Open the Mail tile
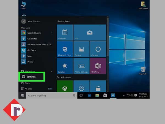165x124 pixels. point(90,33)
